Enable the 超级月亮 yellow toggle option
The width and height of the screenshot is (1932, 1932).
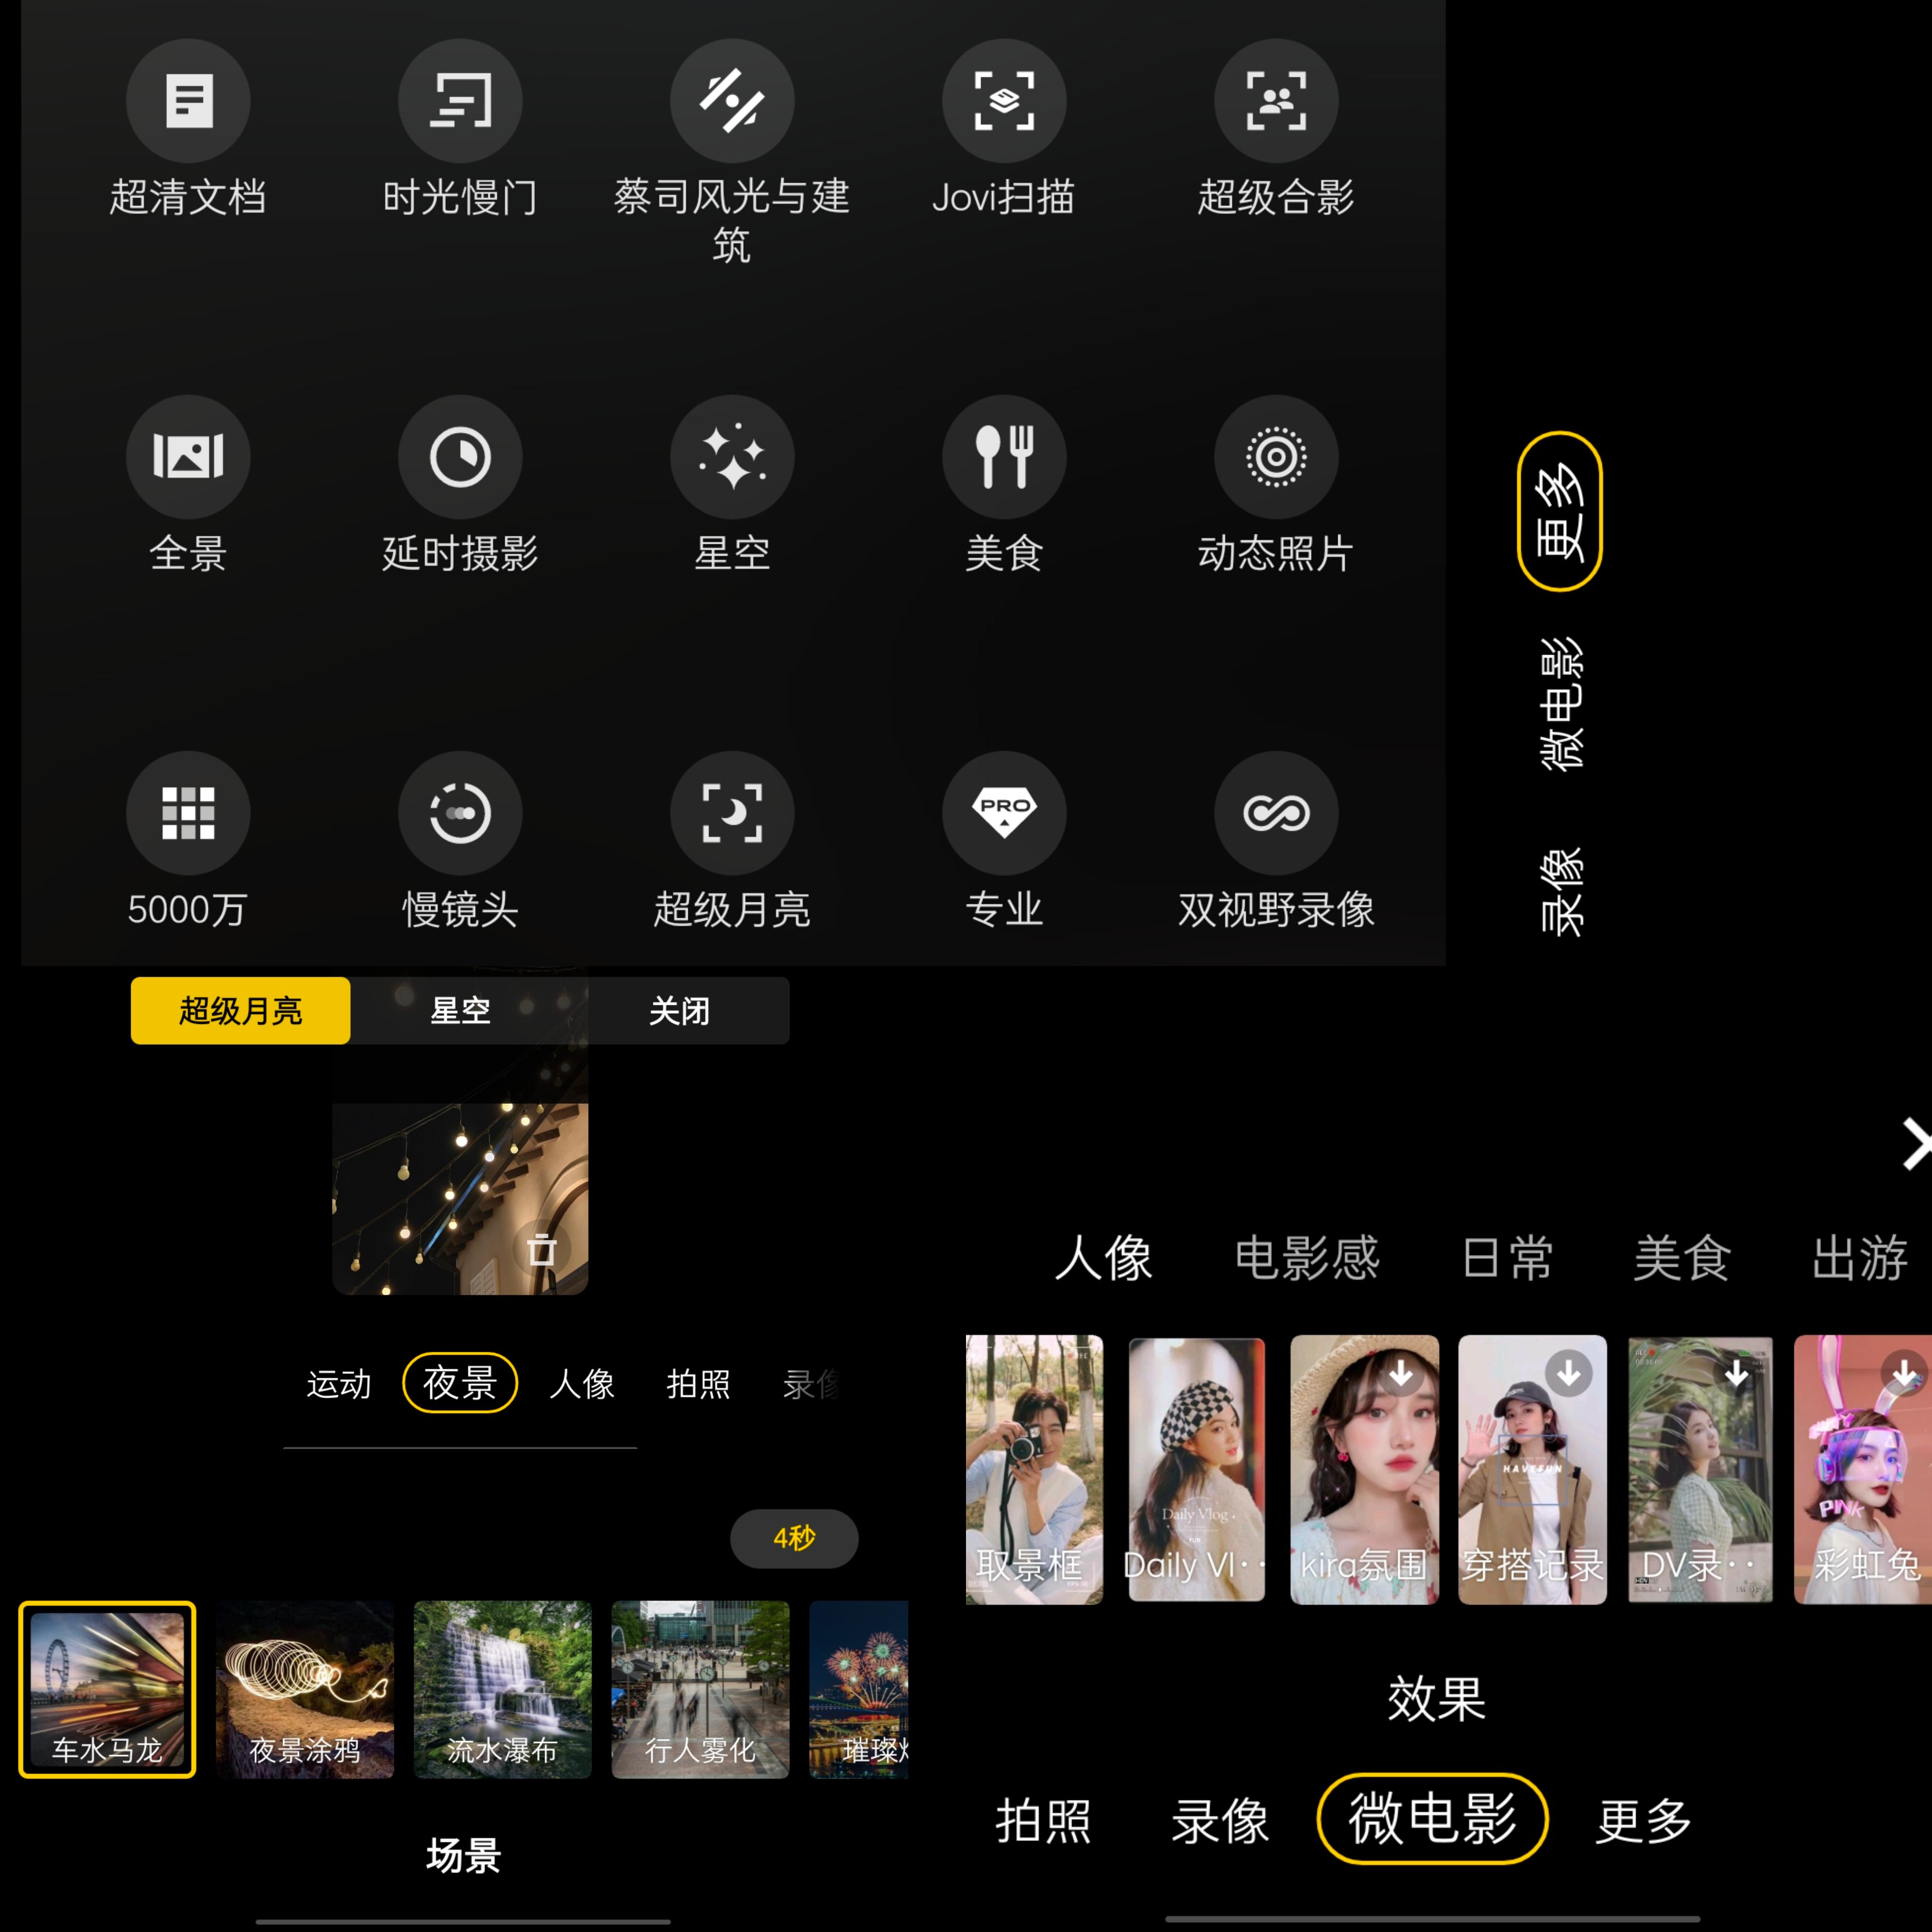point(240,1011)
